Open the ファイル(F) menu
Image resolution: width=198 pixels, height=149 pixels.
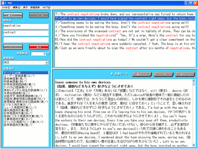(6, 8)
